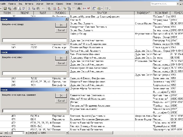Click the New Record toolbar icon
Screen dimensions: 183x137
(x=84, y=8)
